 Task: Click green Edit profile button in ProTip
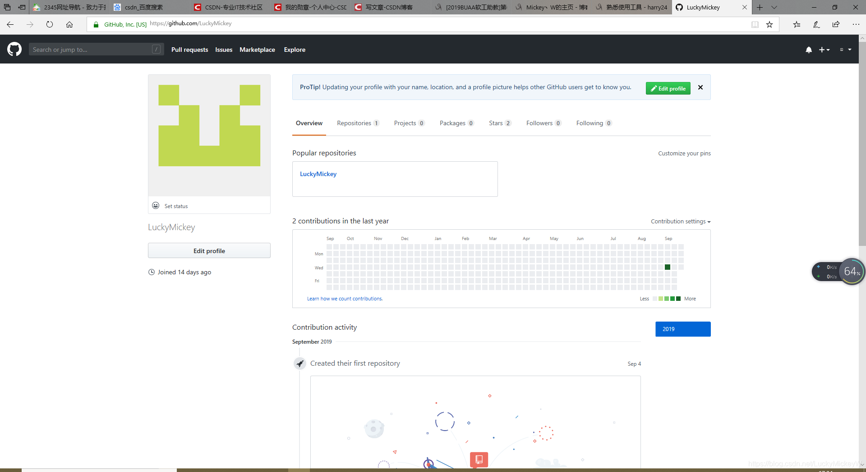pyautogui.click(x=668, y=88)
